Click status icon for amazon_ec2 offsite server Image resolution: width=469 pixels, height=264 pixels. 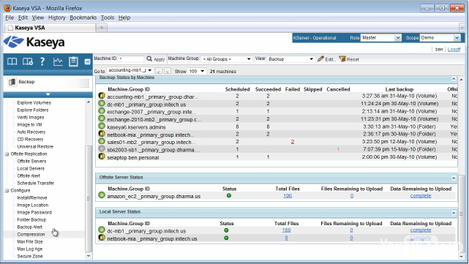[x=102, y=195]
